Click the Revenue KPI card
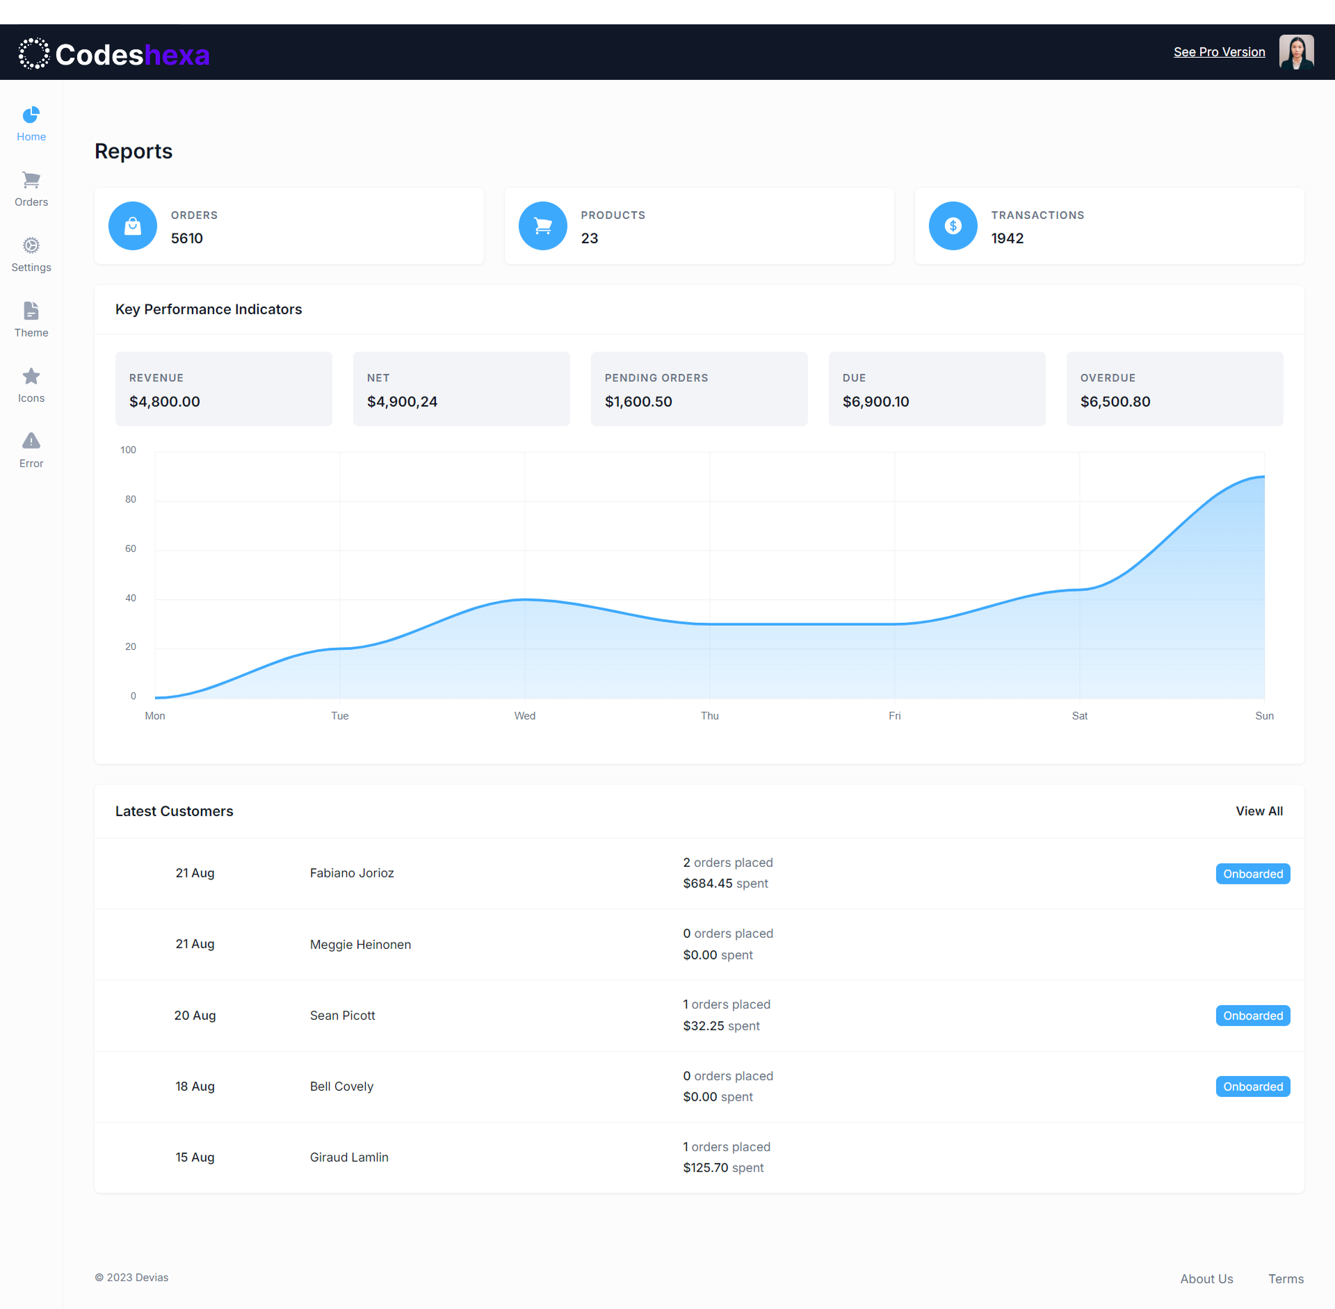The width and height of the screenshot is (1335, 1309). (x=223, y=389)
